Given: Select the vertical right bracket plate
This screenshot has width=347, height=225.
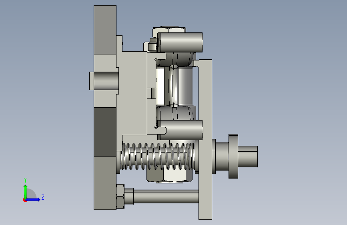Looking at the screenshot, I should (205, 139).
